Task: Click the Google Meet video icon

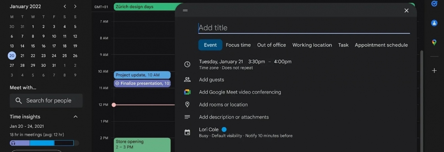Action: tap(187, 92)
